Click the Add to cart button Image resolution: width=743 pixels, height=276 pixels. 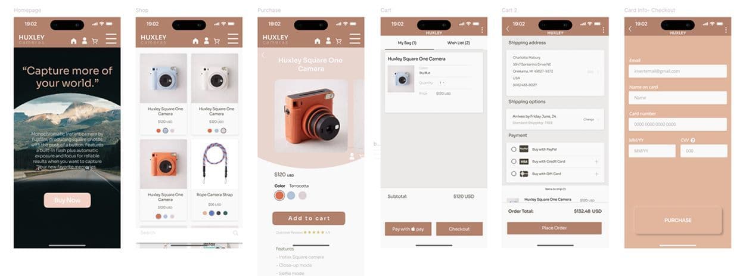[x=309, y=218]
